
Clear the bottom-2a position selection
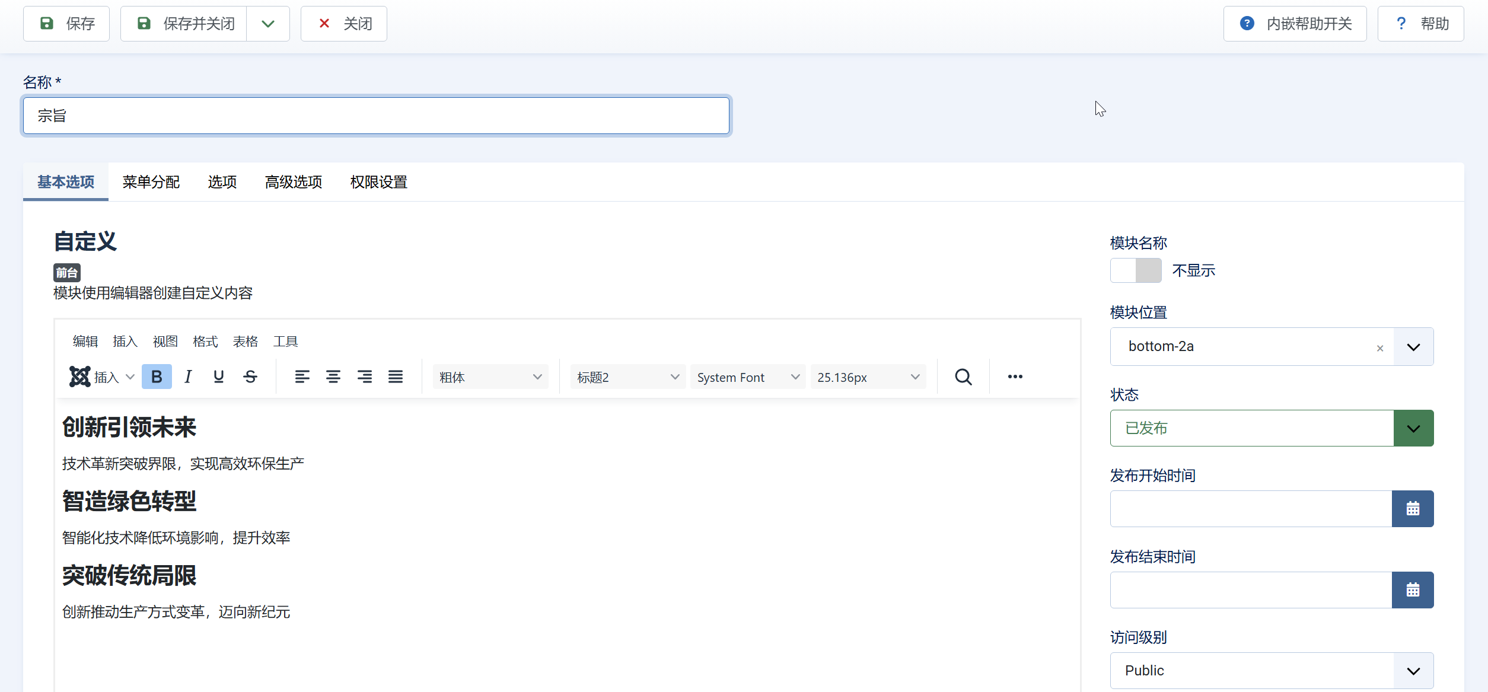pyautogui.click(x=1380, y=348)
